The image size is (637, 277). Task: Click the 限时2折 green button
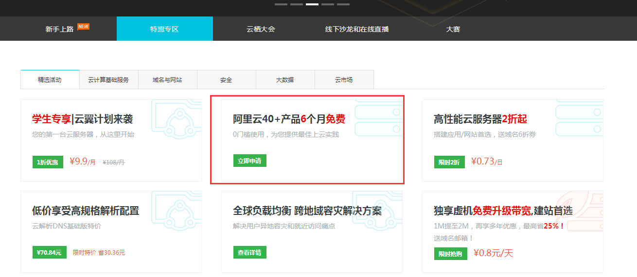(x=449, y=162)
